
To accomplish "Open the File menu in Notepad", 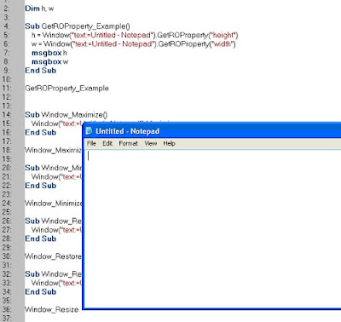I will pyautogui.click(x=91, y=143).
